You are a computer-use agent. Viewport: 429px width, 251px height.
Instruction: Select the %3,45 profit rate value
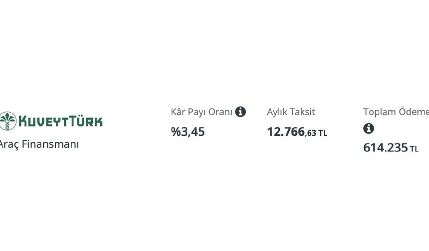pyautogui.click(x=188, y=132)
